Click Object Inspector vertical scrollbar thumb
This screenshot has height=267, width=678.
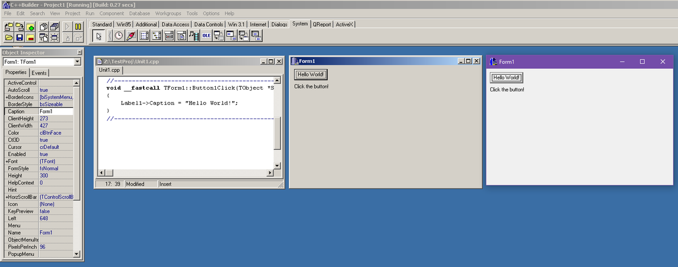(77, 144)
